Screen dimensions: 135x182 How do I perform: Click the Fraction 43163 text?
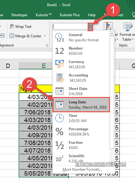tap(73, 148)
